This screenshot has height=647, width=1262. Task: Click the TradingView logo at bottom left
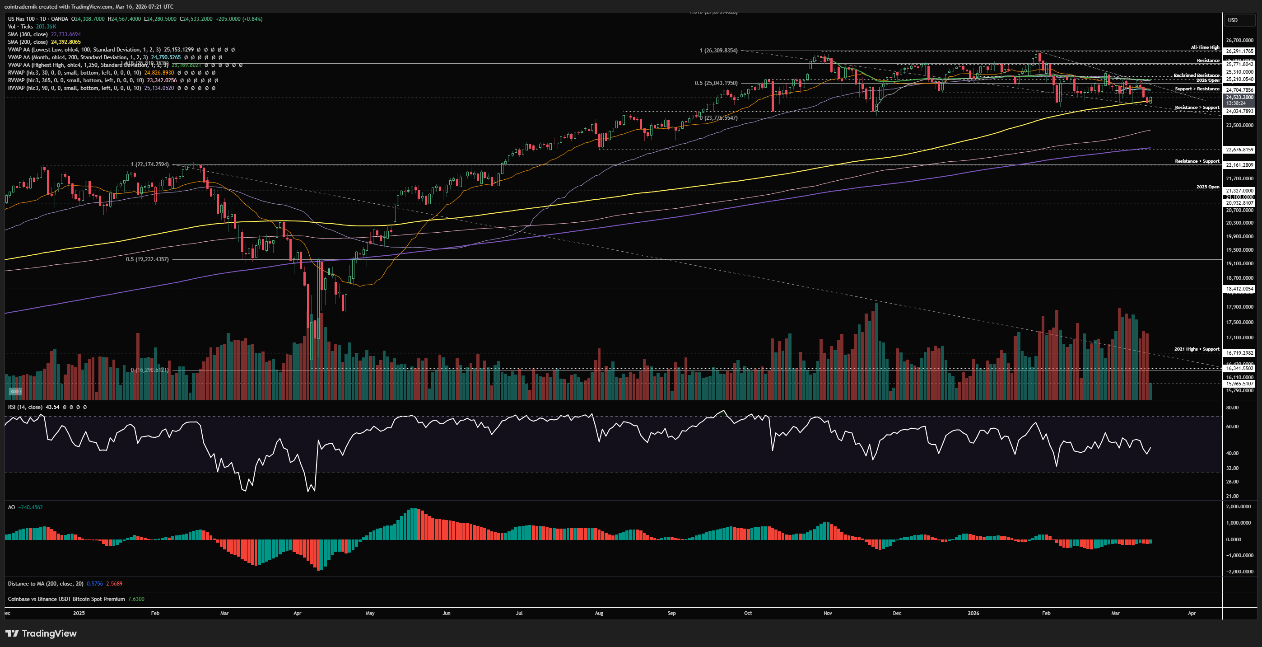coord(41,633)
